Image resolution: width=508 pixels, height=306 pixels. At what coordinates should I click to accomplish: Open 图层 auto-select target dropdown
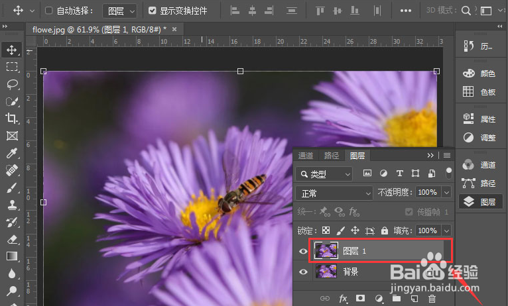[x=119, y=11]
